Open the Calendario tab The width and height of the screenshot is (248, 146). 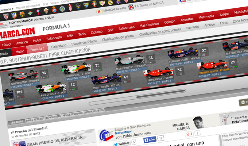coord(59,46)
